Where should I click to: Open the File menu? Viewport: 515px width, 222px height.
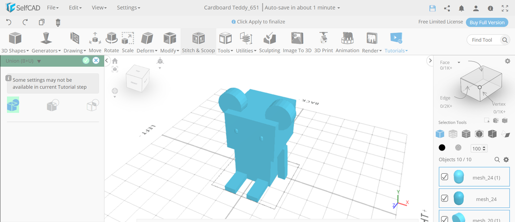pyautogui.click(x=52, y=8)
